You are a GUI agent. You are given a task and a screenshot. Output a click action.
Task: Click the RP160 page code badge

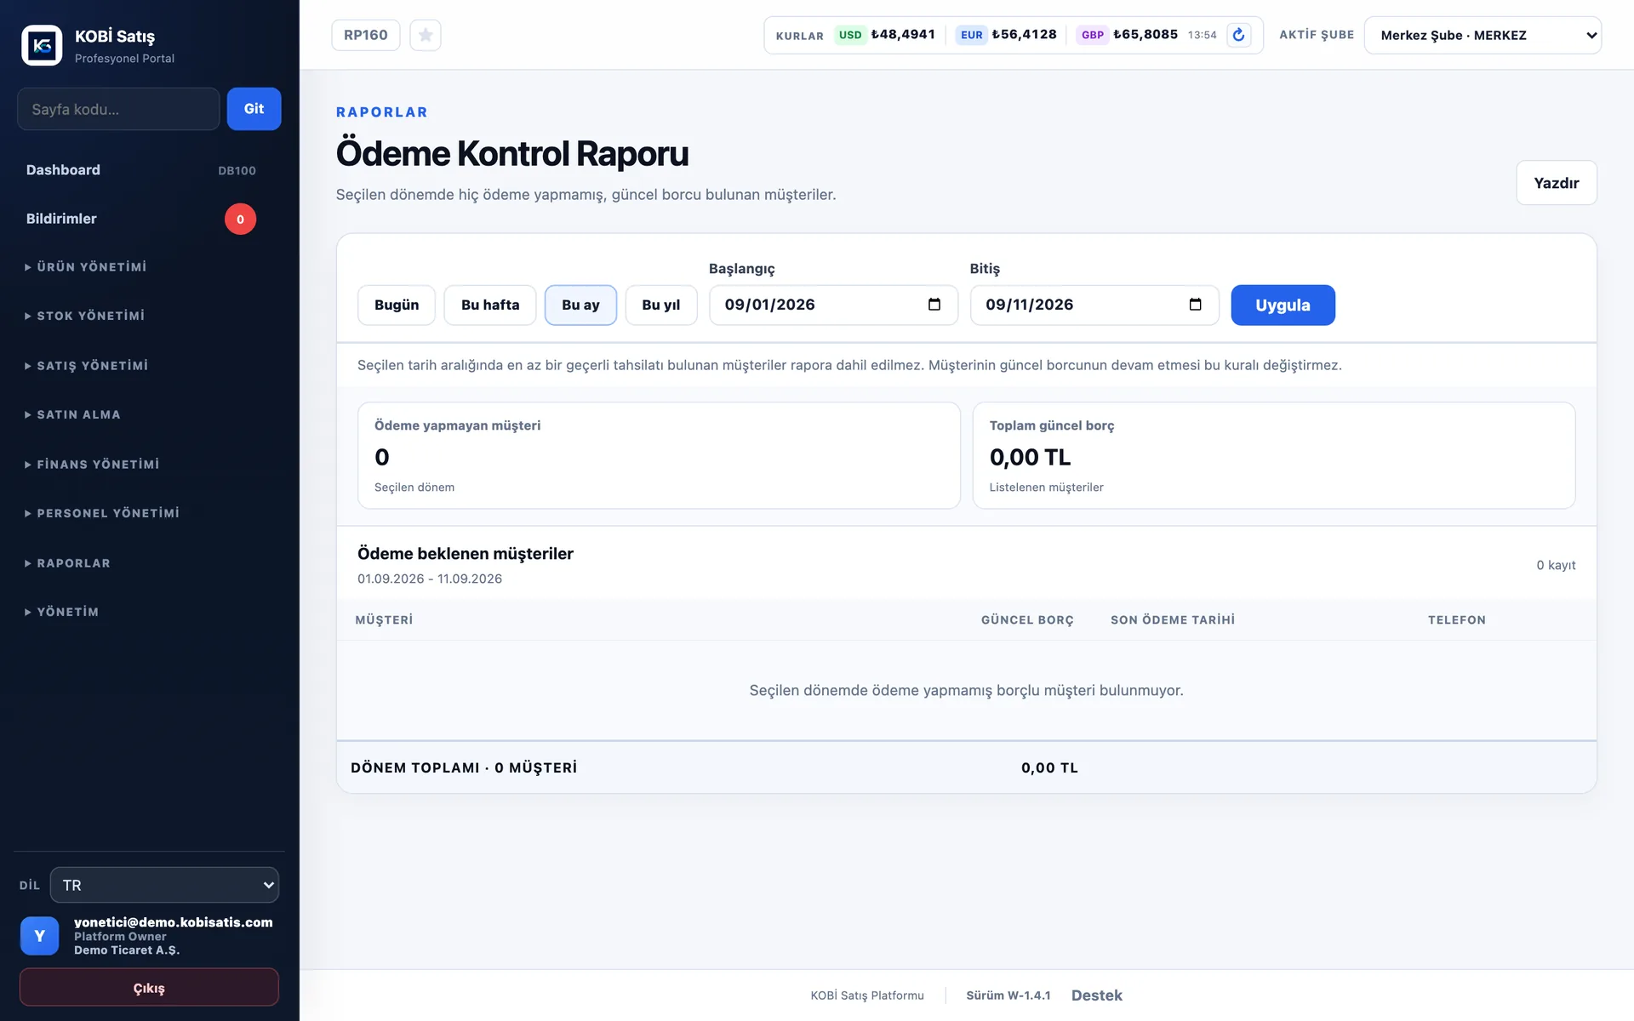pyautogui.click(x=366, y=35)
